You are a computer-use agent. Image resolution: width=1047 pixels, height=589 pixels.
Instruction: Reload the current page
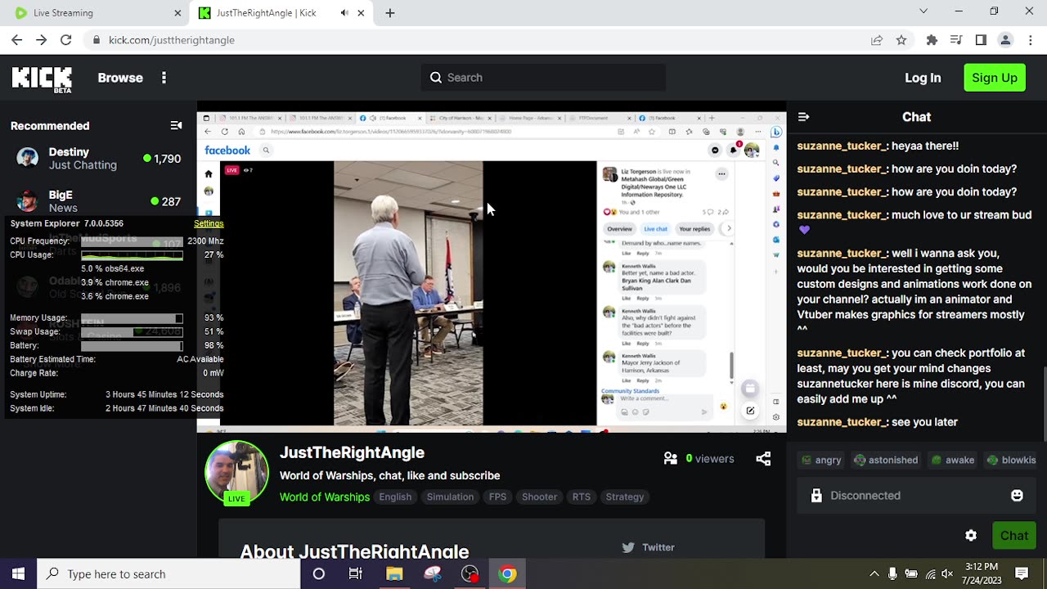[66, 40]
